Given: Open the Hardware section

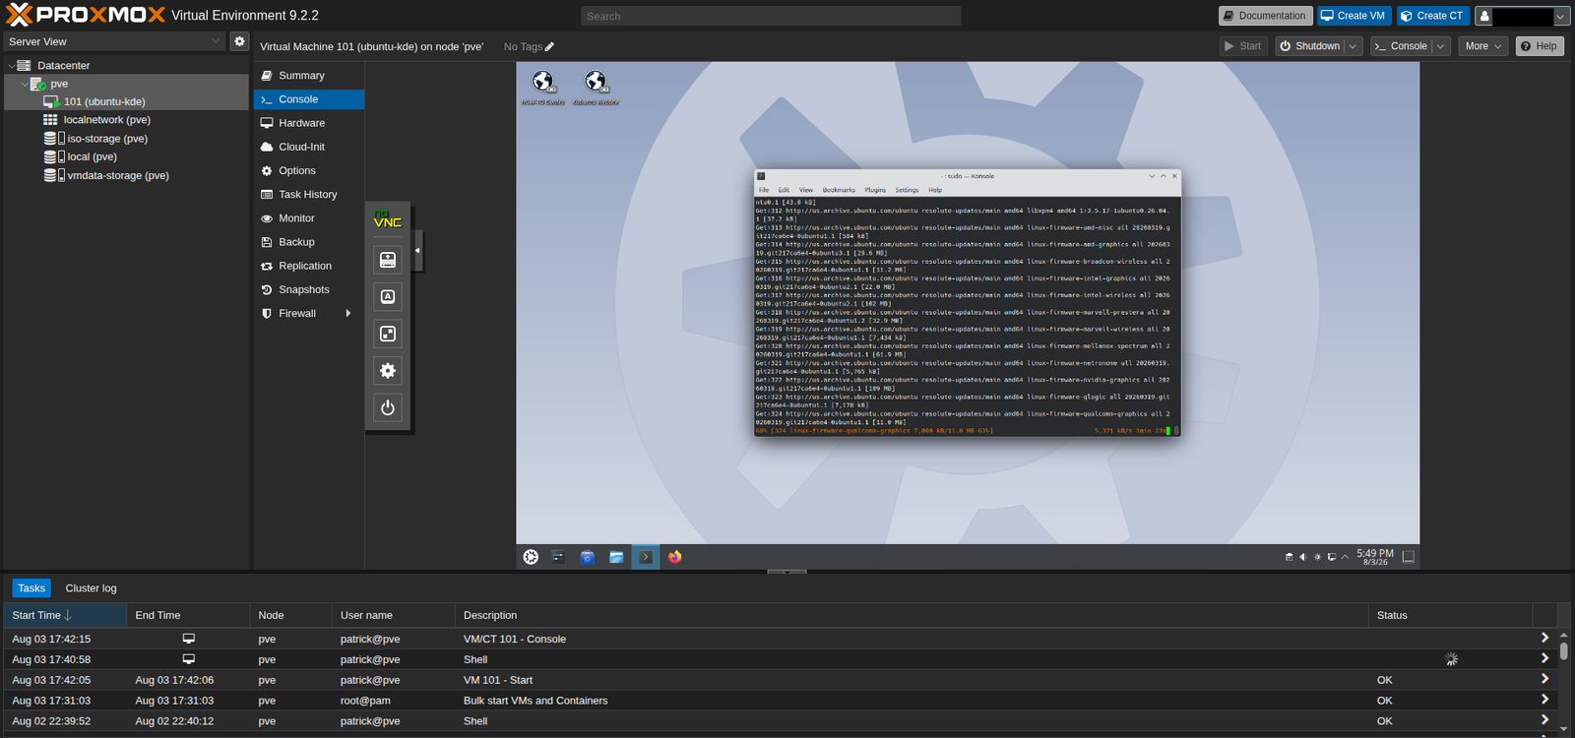Looking at the screenshot, I should tap(309, 123).
